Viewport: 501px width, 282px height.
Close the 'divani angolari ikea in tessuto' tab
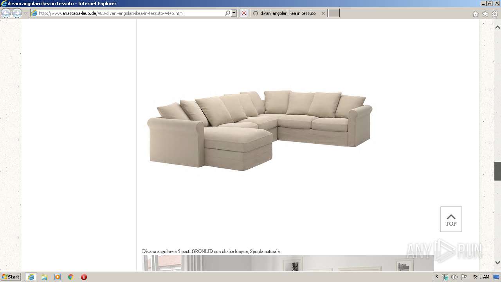pos(323,13)
